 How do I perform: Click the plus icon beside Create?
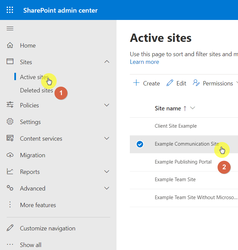[x=136, y=83]
